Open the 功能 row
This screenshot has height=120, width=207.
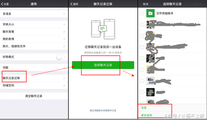pyautogui.click(x=34, y=67)
